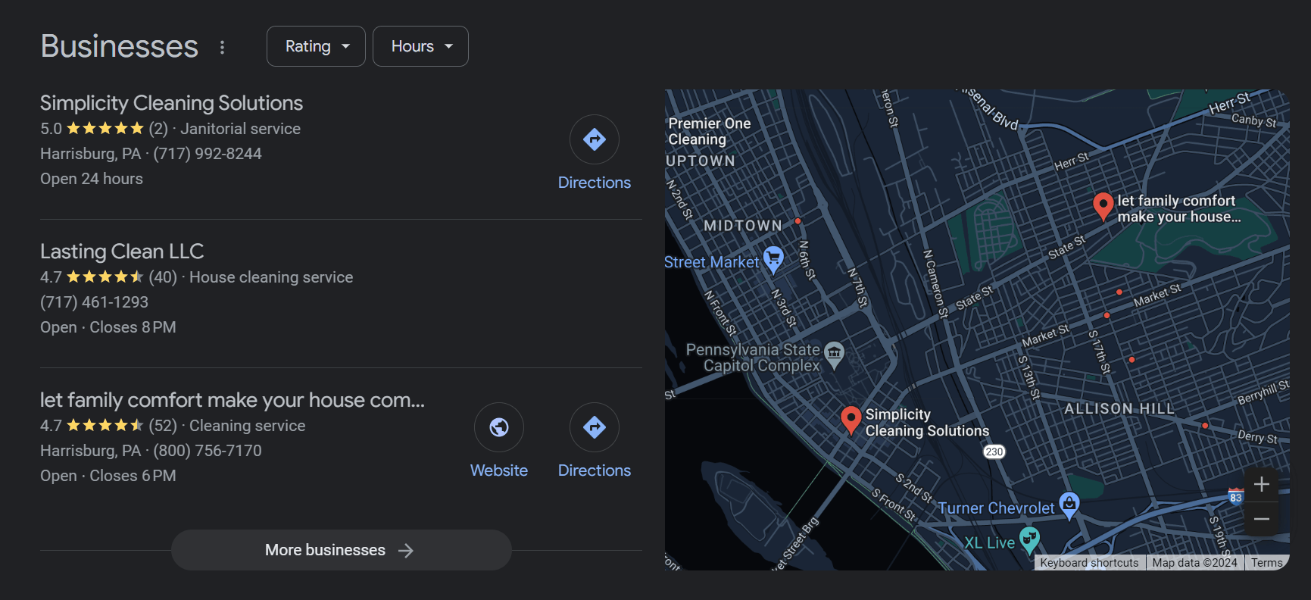Click the (40) review count for Lasting Clean
Viewport: 1311px width, 600px height.
pos(163,277)
